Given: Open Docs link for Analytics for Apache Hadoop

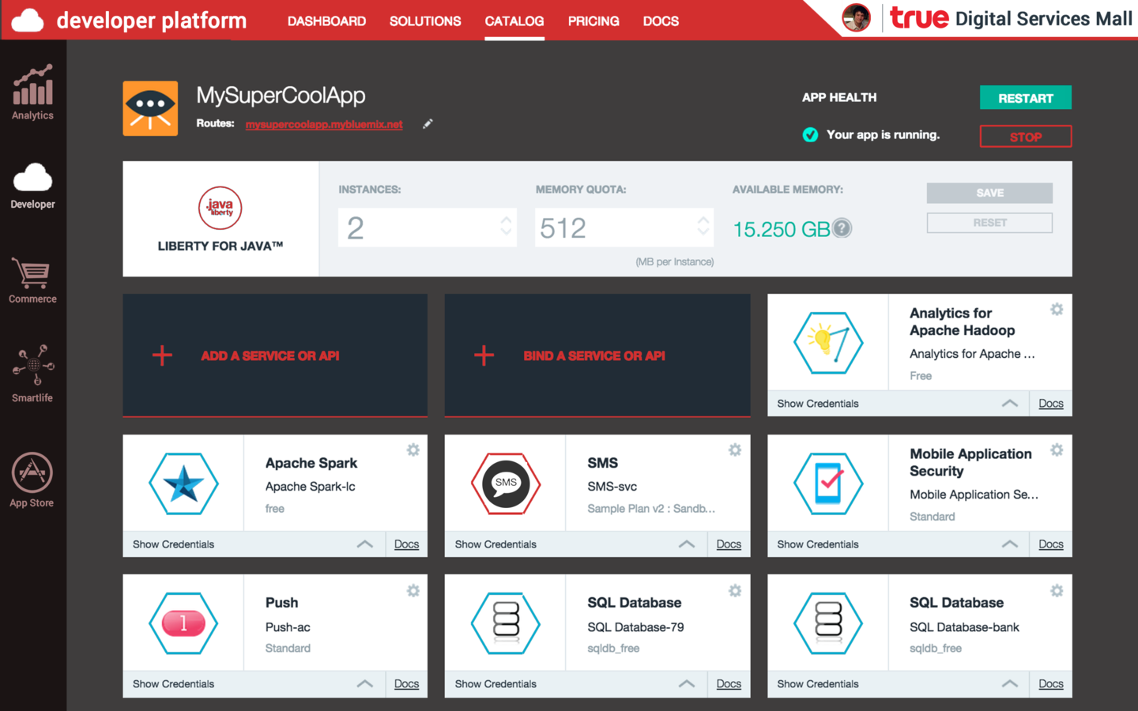Looking at the screenshot, I should 1051,404.
